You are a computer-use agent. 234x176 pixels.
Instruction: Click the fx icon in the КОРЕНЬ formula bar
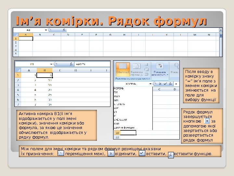(170, 84)
